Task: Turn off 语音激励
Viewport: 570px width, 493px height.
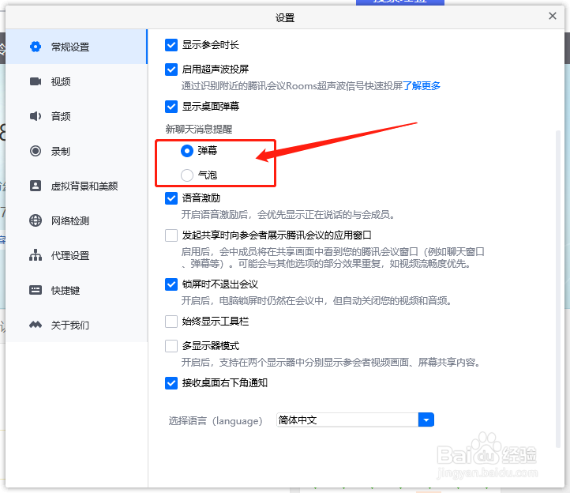Action: click(171, 198)
